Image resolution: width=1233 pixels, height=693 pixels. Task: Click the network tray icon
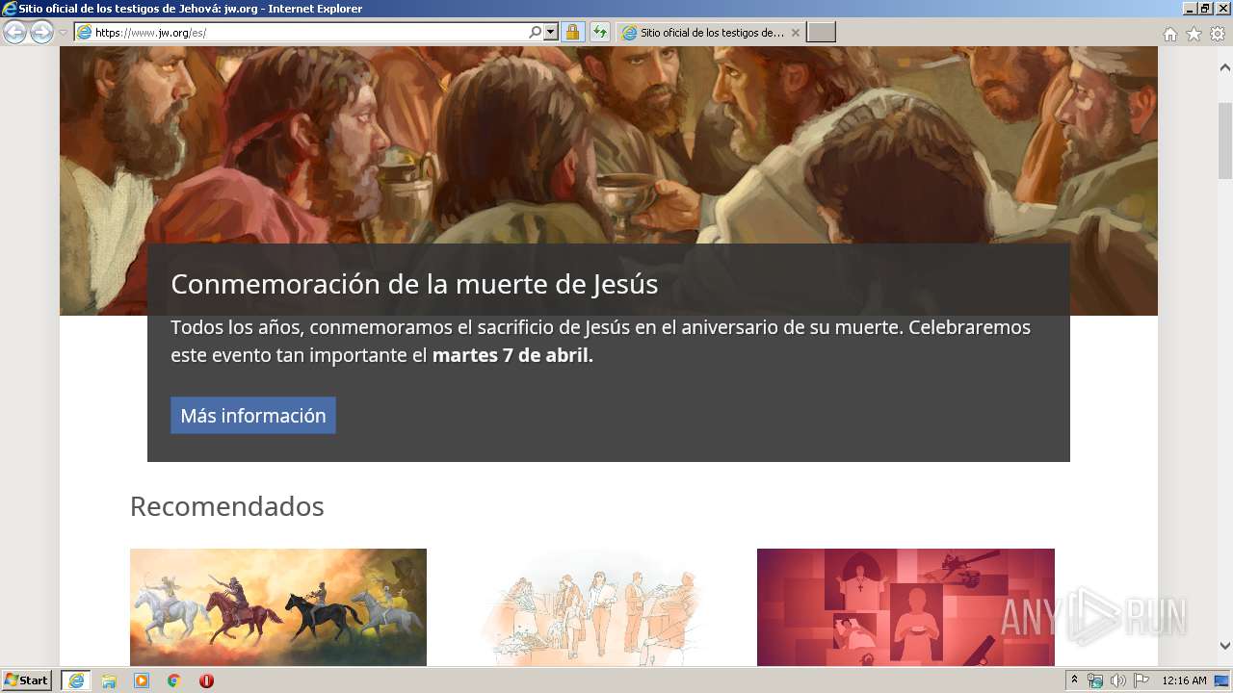click(1095, 680)
